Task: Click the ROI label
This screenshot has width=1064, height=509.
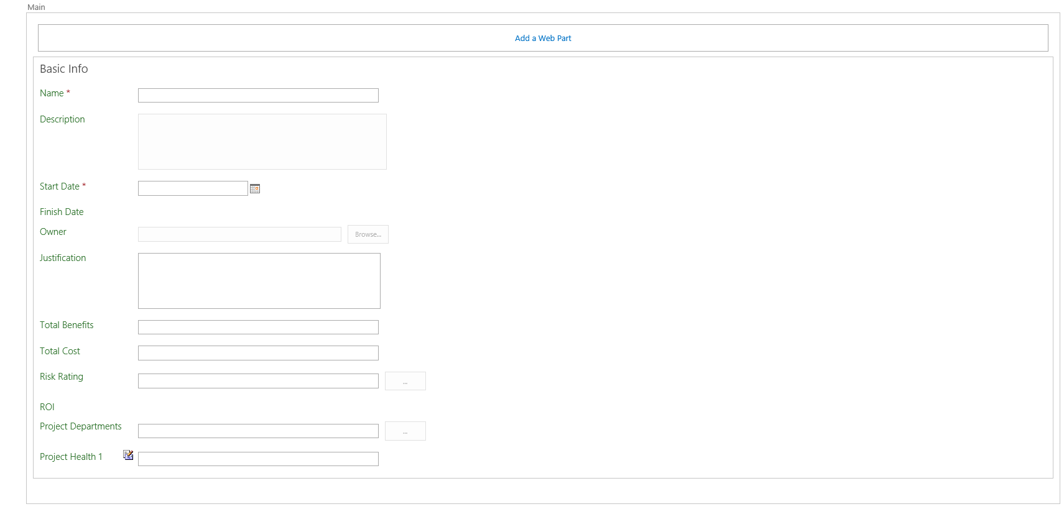Action: tap(47, 407)
